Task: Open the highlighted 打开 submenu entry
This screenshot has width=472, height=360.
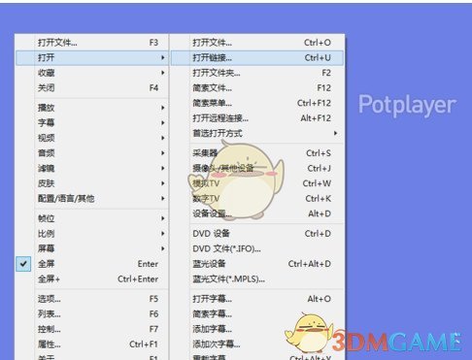Action: click(x=92, y=58)
